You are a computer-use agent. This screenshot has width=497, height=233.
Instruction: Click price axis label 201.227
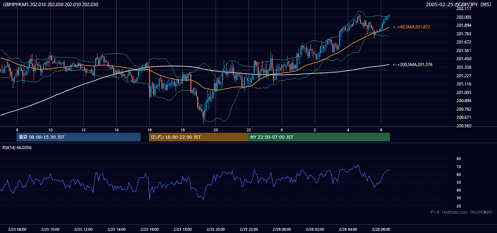coord(464,76)
